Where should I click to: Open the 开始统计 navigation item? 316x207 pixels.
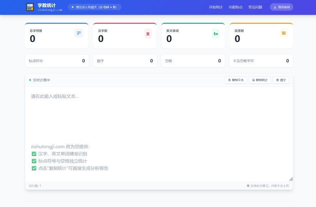click(x=215, y=7)
